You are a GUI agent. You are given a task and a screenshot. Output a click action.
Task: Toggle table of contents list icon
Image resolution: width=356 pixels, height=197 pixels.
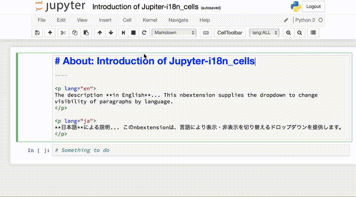click(x=313, y=33)
